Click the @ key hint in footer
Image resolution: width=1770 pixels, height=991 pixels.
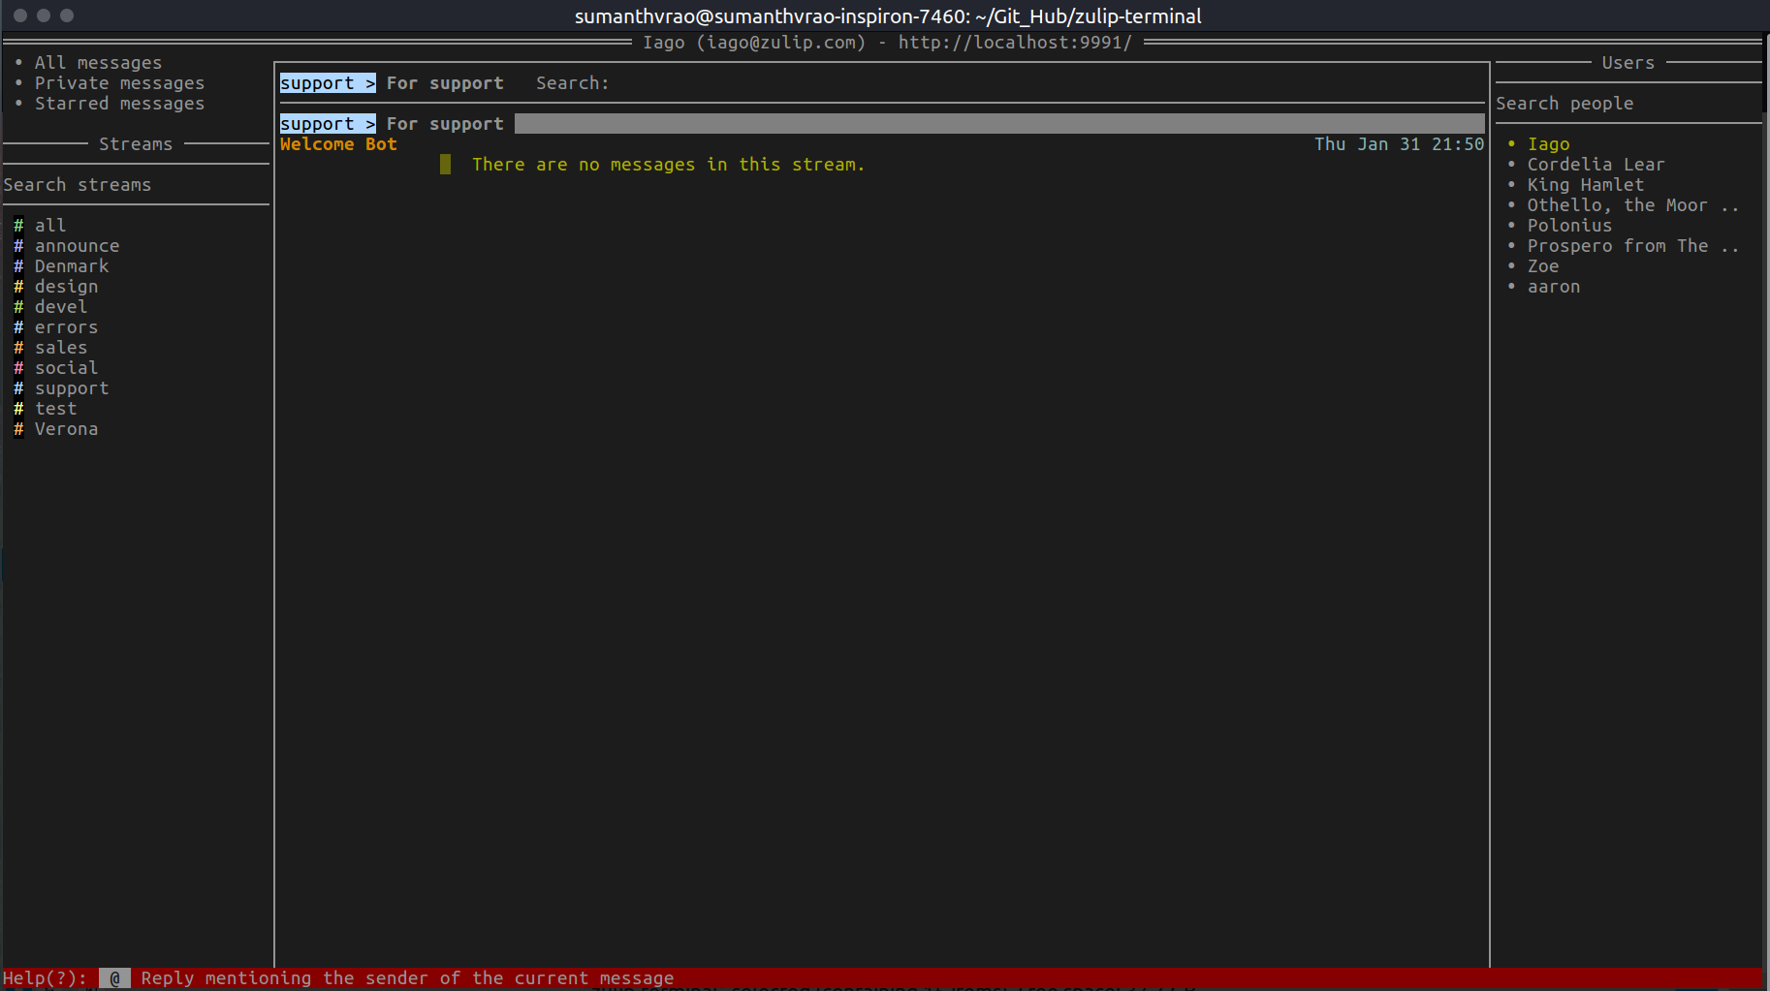[x=114, y=978]
